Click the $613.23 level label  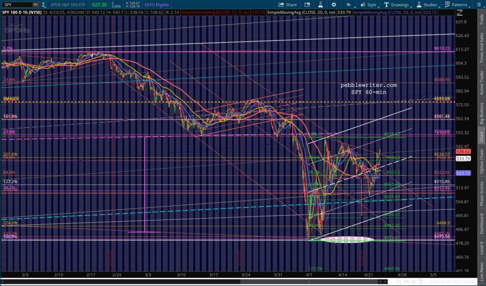442,48
